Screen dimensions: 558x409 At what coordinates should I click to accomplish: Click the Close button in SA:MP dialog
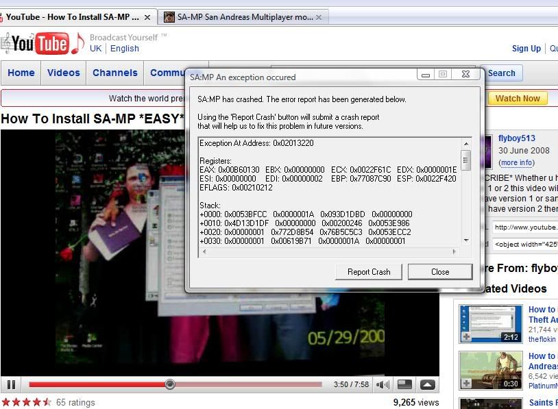[440, 272]
